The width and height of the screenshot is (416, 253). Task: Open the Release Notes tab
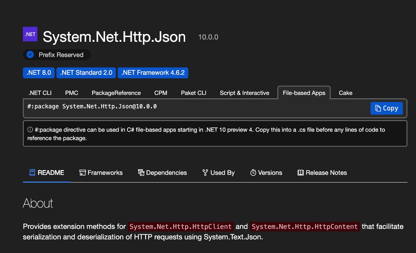click(322, 173)
